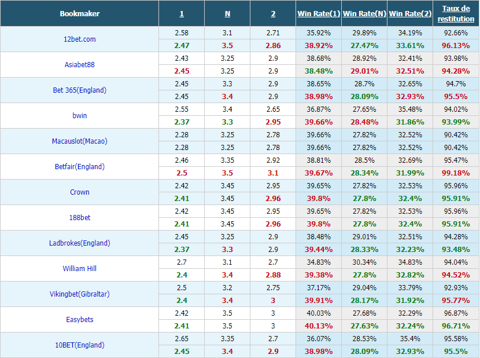Select Betfair current home odds 2.5
480x358 pixels.
point(182,173)
